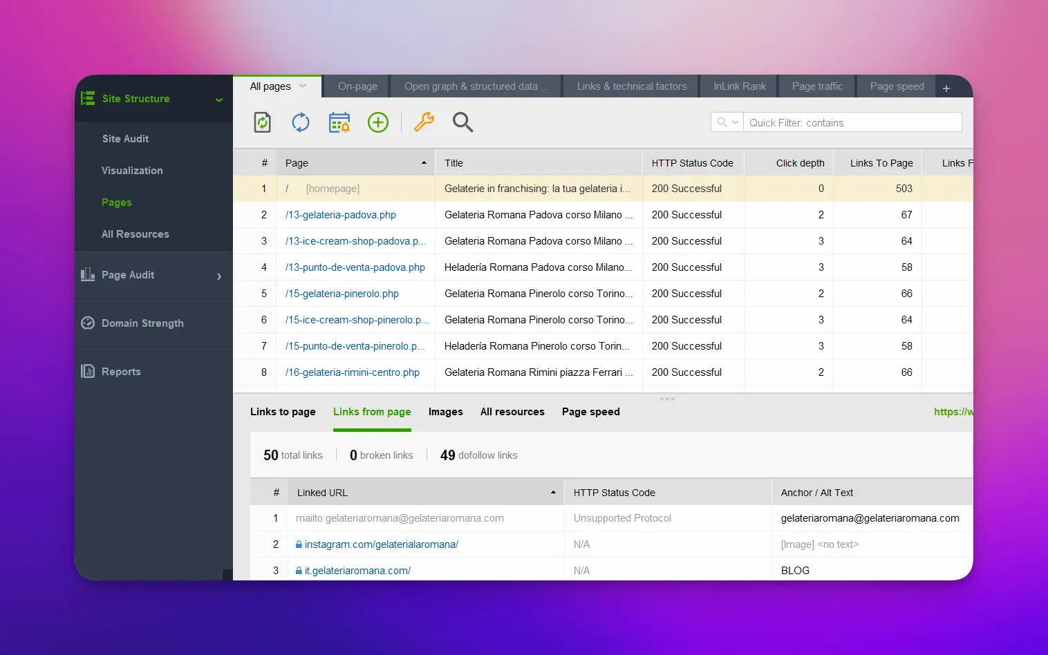Visit the instagram.com/gelaterialaromana link
1048x655 pixels.
click(382, 544)
